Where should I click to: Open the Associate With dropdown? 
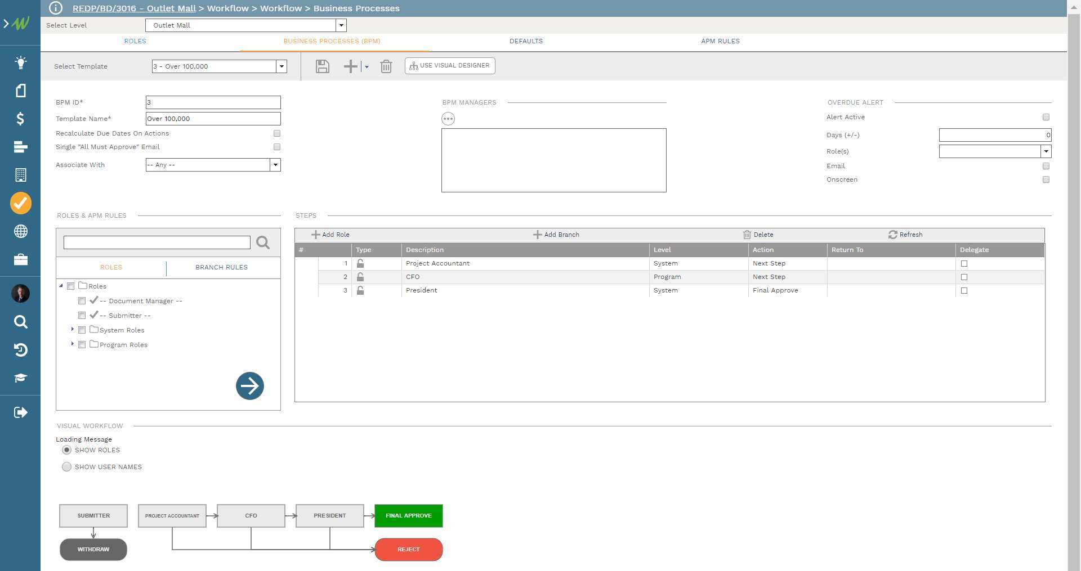(x=275, y=165)
